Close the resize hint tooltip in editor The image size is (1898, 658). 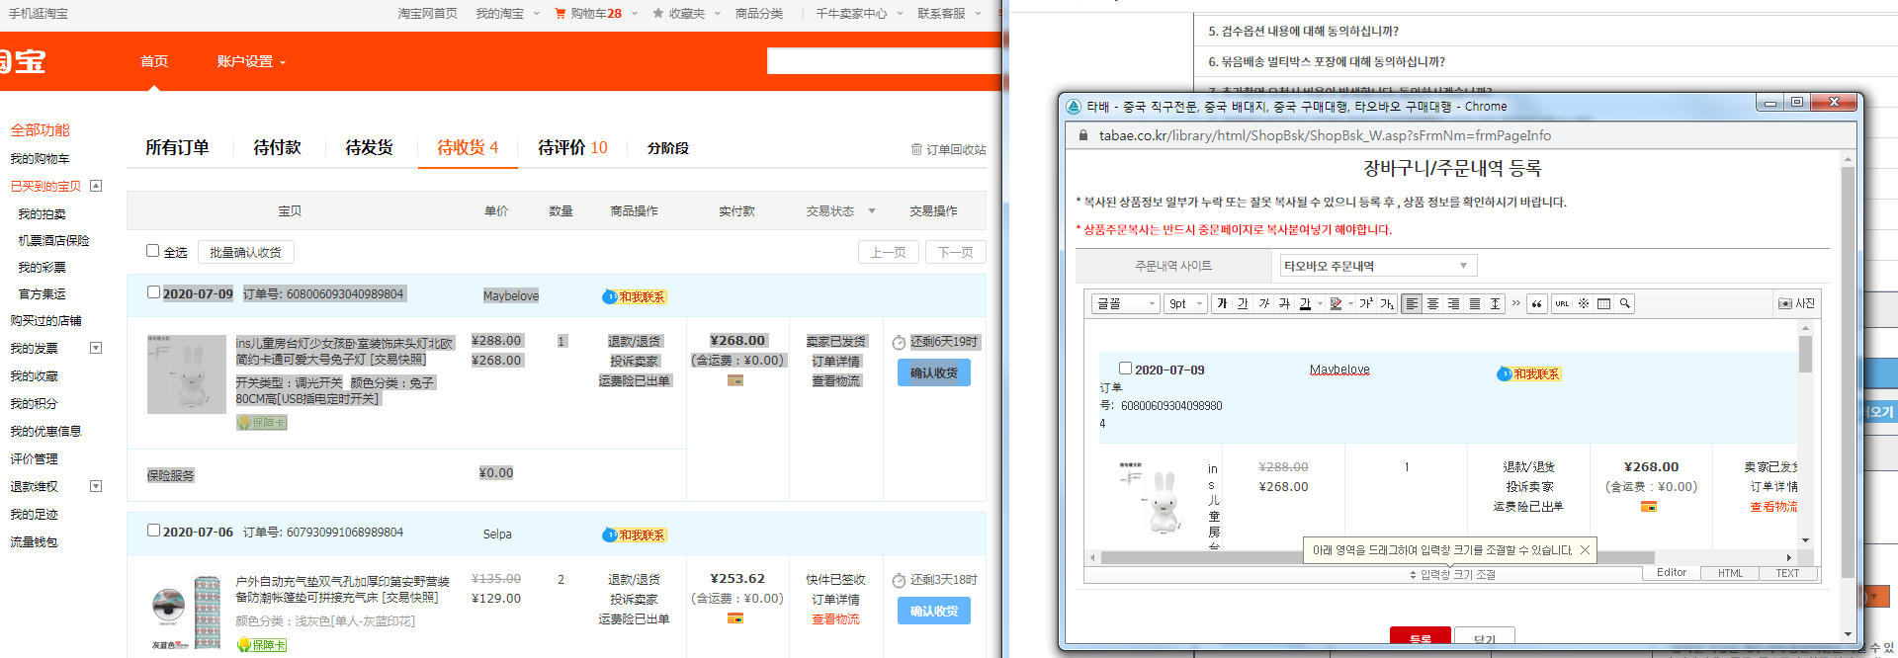click(1585, 550)
